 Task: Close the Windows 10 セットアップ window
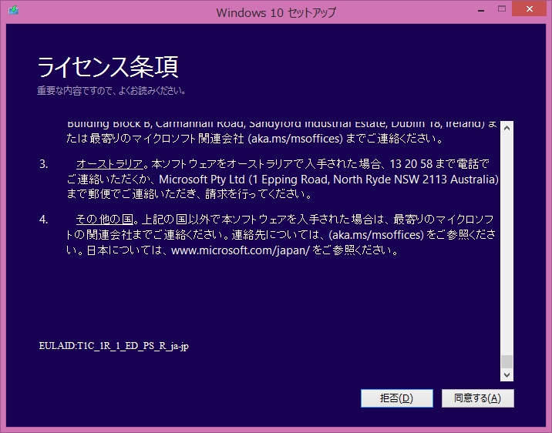pyautogui.click(x=530, y=8)
